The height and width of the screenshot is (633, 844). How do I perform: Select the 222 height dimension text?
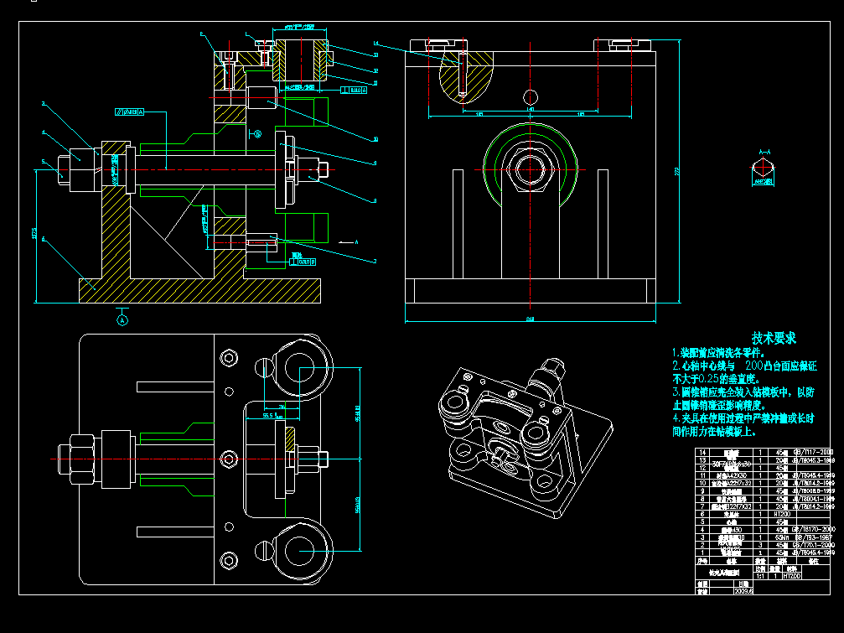click(x=677, y=172)
